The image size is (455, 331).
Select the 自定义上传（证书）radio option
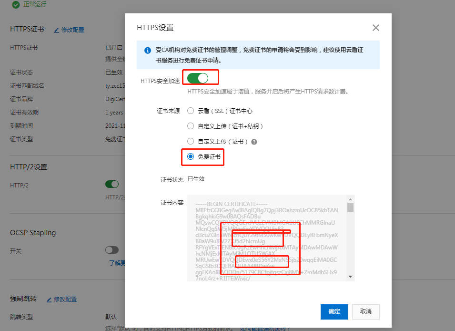click(191, 142)
